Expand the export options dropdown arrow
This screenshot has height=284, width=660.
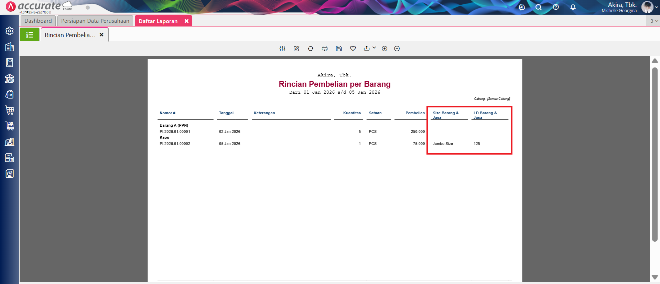[x=374, y=48]
